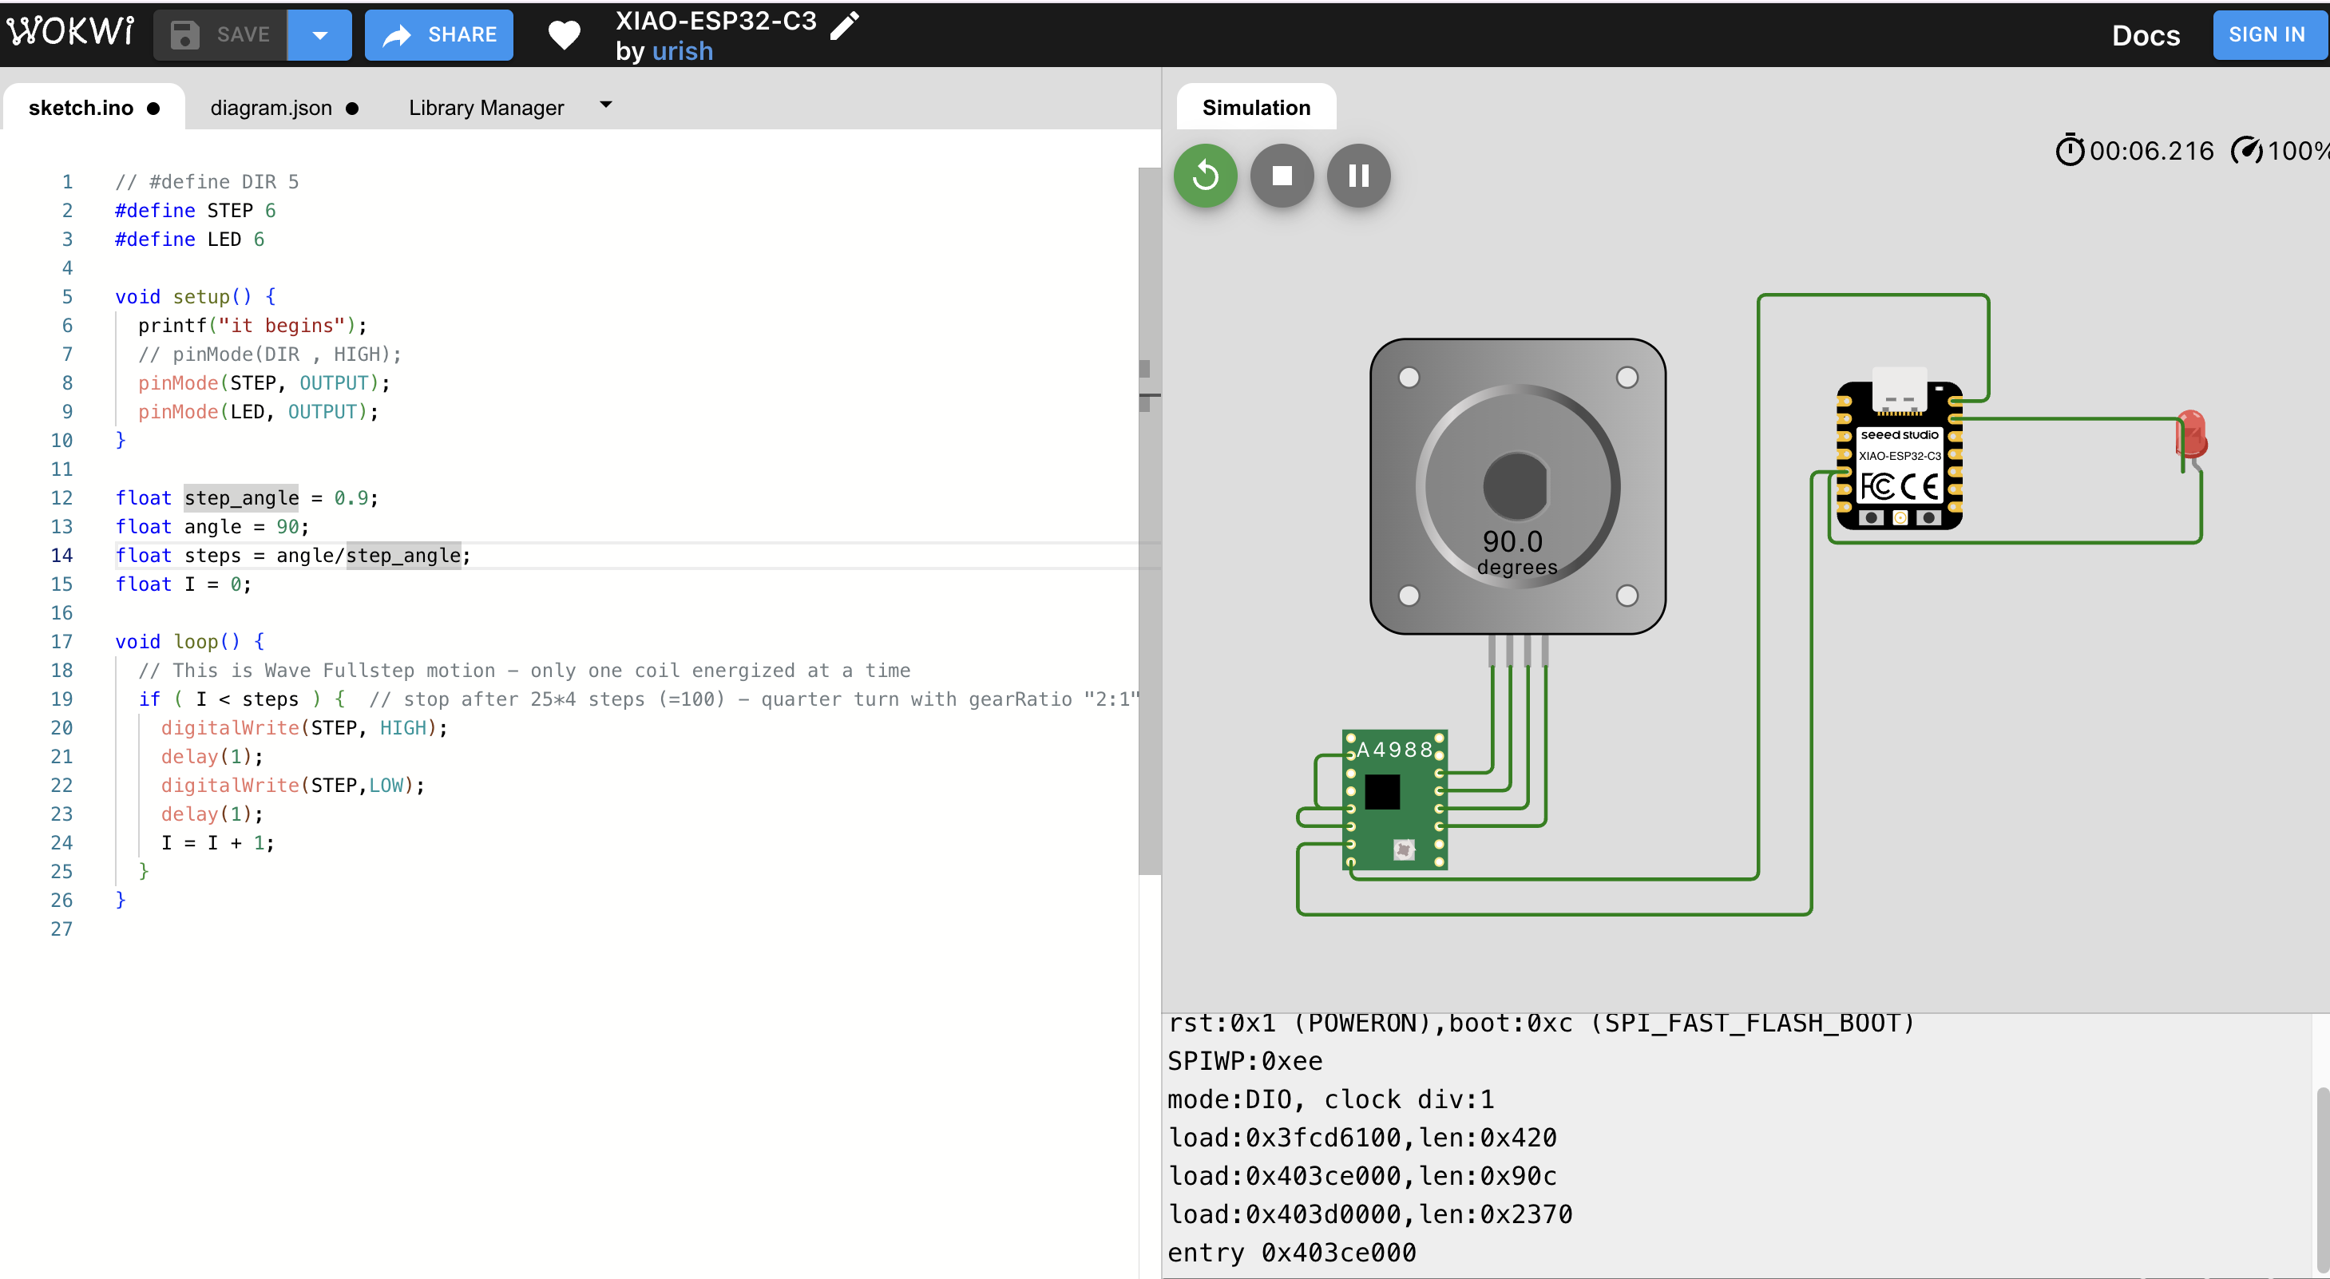Click the 'SPIWP:0xee' console line
Image resolution: width=2330 pixels, height=1279 pixels.
coord(1245,1060)
